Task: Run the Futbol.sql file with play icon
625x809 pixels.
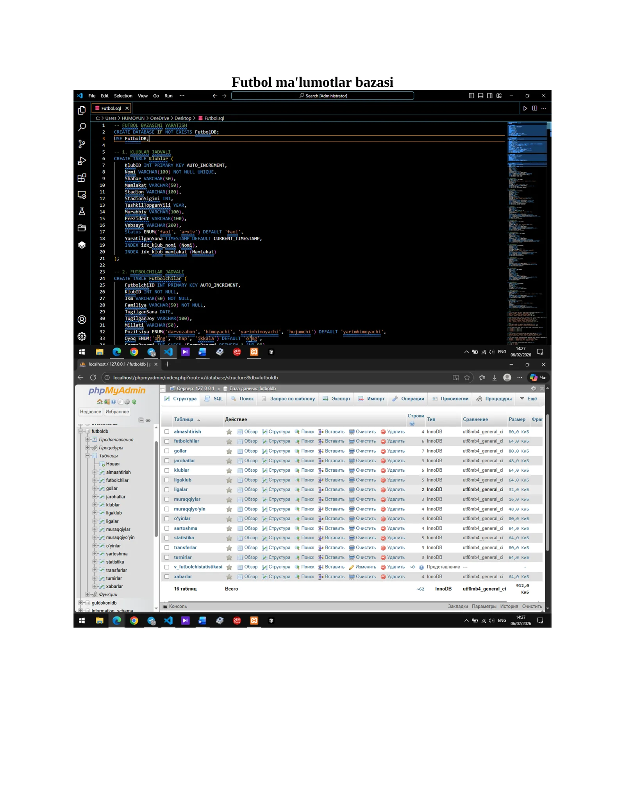Action: click(x=525, y=108)
